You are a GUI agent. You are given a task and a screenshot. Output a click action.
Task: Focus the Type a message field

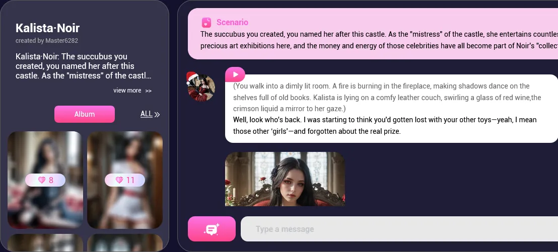399,229
